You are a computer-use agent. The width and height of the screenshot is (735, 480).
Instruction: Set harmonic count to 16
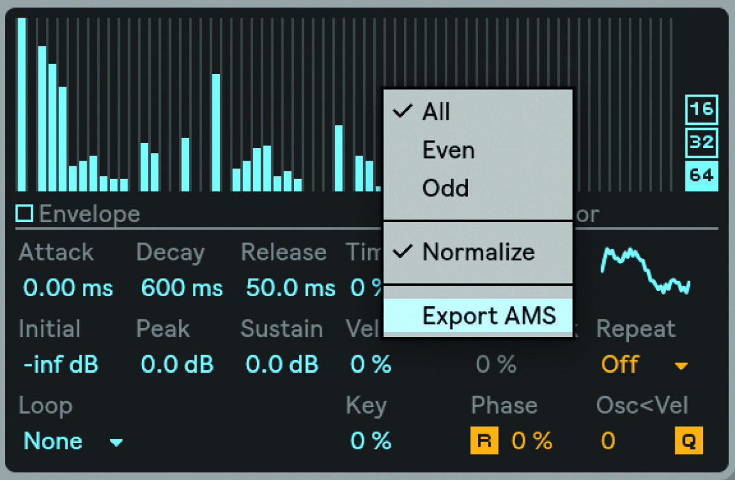[701, 110]
